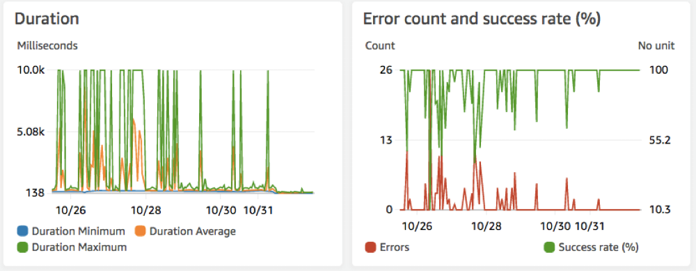Click the blue Duration Minimum legend swatch
This screenshot has height=271, width=696.
coord(22,231)
